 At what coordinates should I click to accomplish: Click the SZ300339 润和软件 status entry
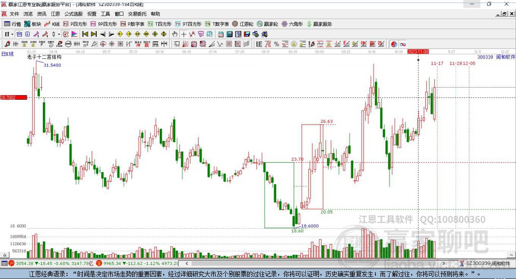485,263
